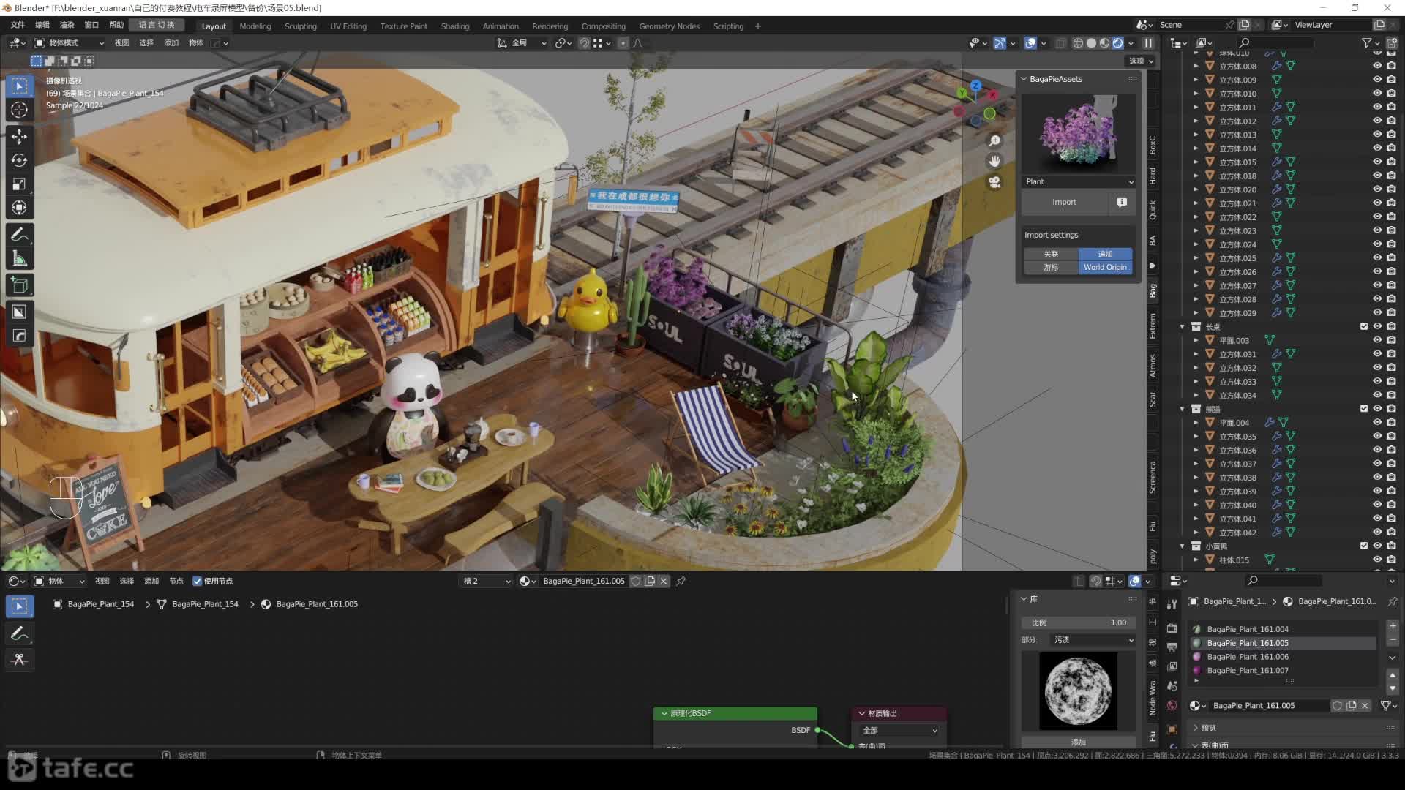Open the Output properties printer tab
1405x790 pixels.
pos(1172,647)
